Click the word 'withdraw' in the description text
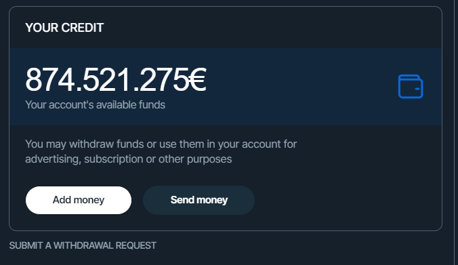 pyautogui.click(x=91, y=144)
